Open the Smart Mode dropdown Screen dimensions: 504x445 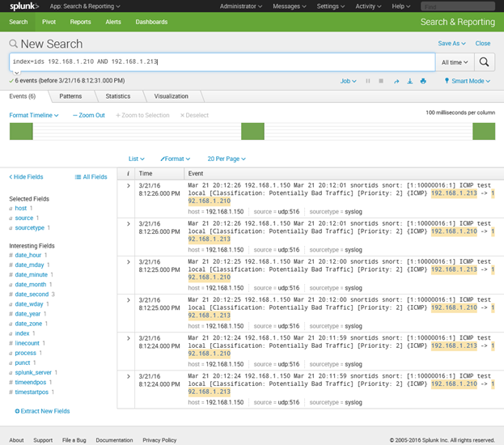tap(468, 81)
